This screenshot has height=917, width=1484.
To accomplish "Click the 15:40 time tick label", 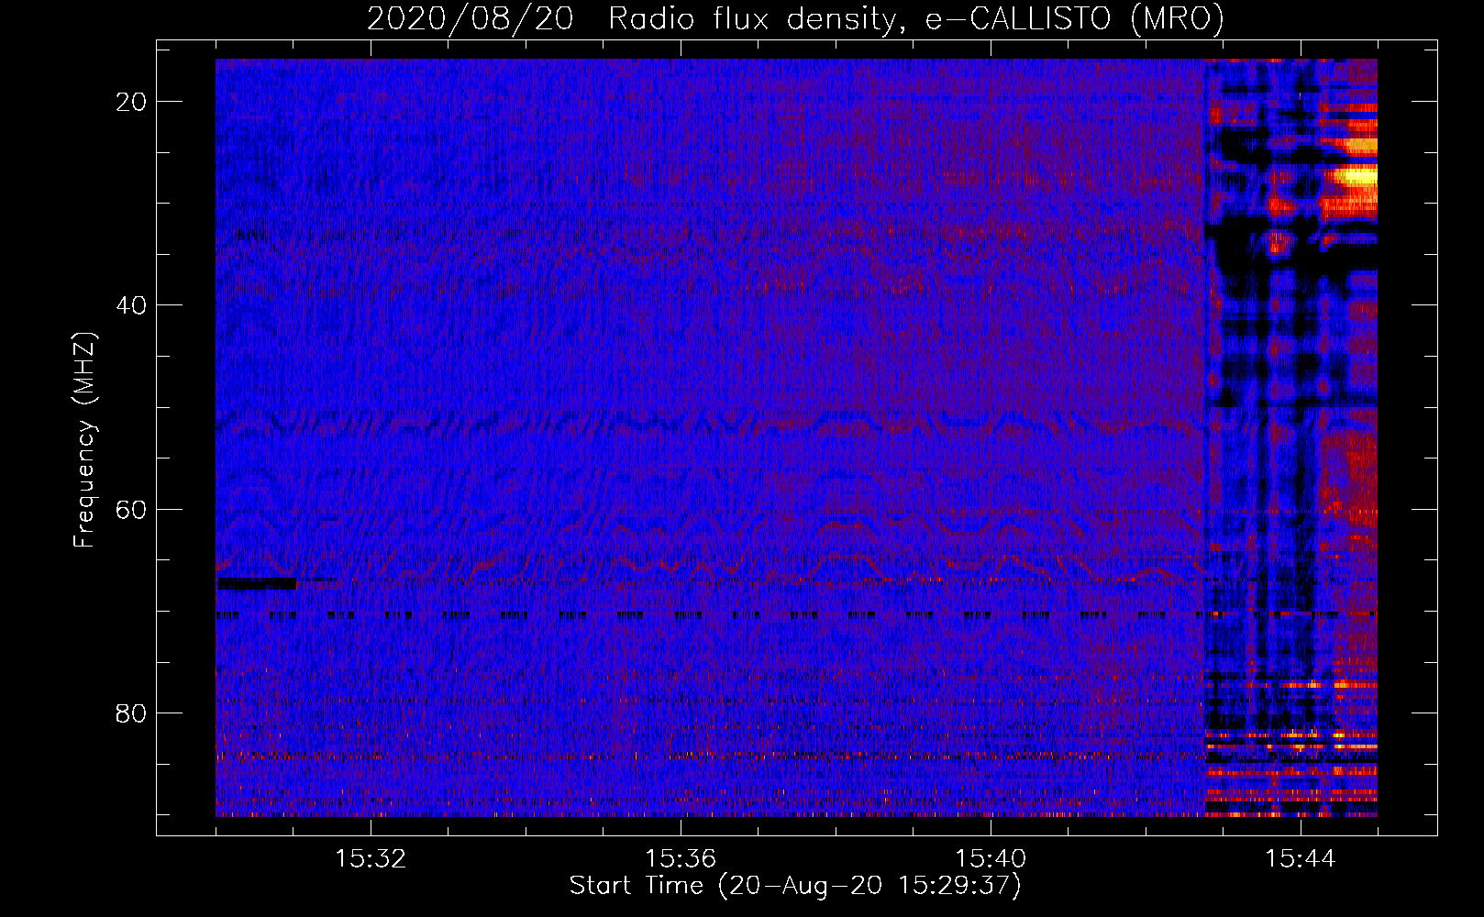I will click(x=991, y=859).
